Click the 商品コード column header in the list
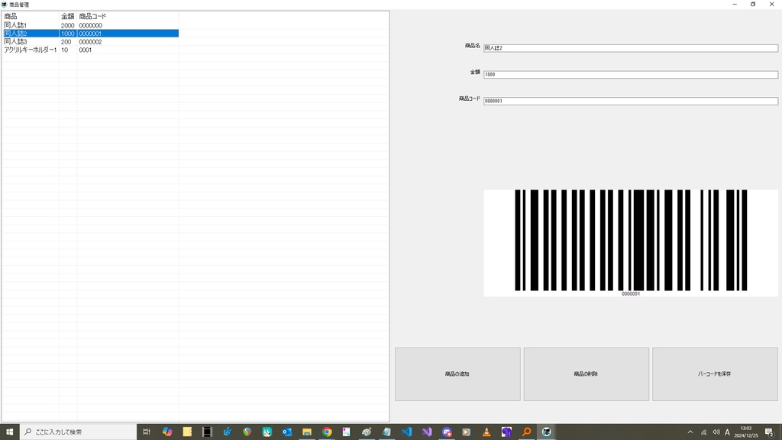 click(x=128, y=17)
